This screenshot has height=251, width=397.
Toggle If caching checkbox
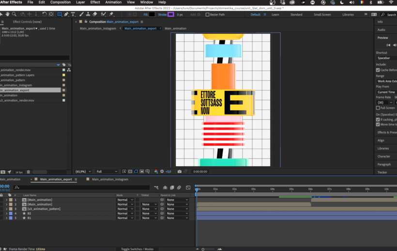point(378,120)
